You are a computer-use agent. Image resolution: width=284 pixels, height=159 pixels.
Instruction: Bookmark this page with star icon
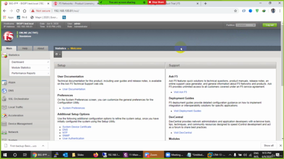pyautogui.click(x=235, y=11)
